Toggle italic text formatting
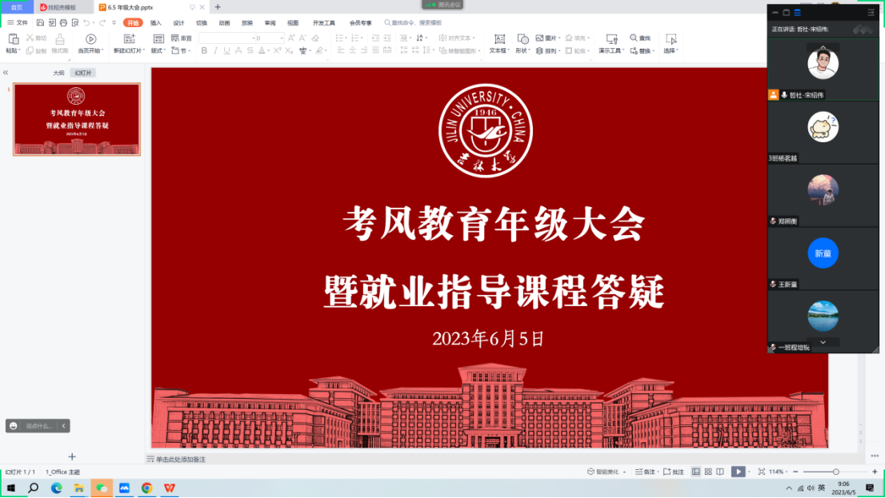885x498 pixels. (x=215, y=50)
